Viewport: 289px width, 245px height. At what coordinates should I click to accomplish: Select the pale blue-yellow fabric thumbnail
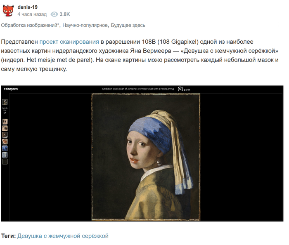click(5, 155)
